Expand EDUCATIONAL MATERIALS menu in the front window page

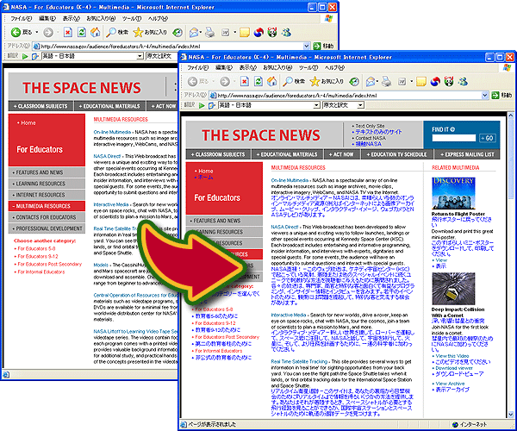pyautogui.click(x=287, y=154)
